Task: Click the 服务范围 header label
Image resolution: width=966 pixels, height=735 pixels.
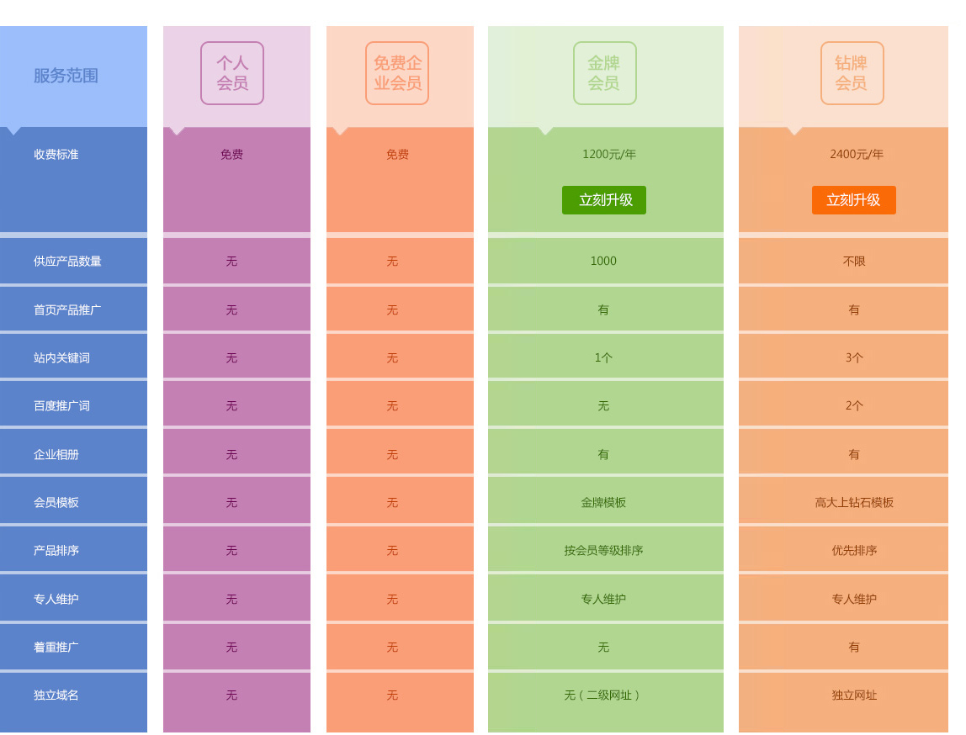Action: click(x=66, y=76)
